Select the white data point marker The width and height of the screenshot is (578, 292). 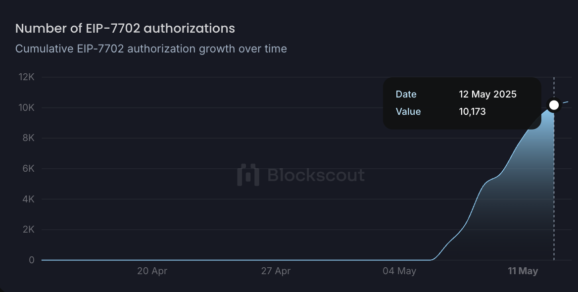(553, 104)
